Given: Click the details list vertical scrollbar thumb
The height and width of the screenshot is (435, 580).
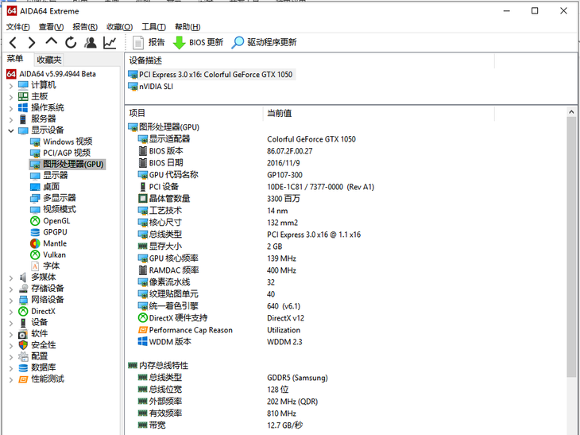Looking at the screenshot, I should (x=571, y=247).
